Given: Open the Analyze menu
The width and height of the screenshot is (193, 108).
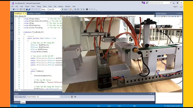Looking at the screenshot, I should (61, 6).
